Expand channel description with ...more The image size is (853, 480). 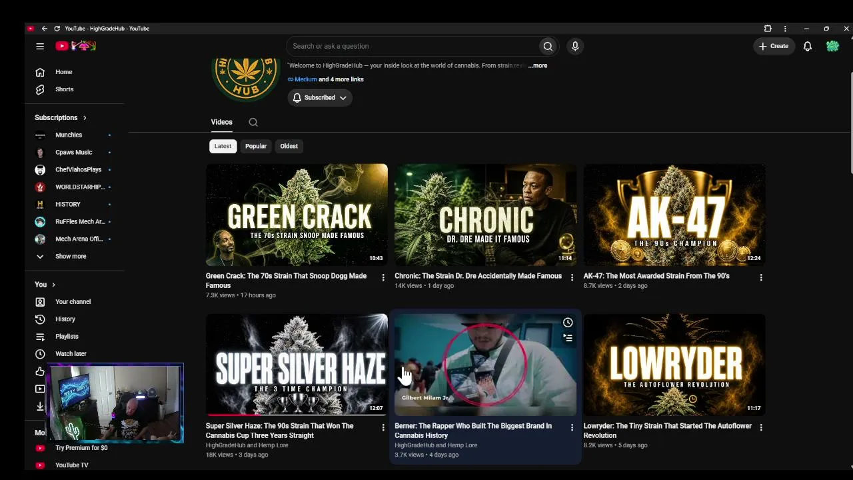tap(538, 65)
